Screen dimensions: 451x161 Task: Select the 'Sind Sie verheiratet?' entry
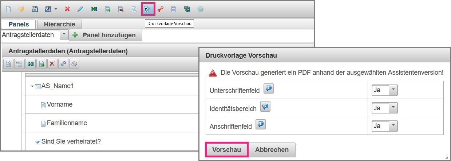click(x=71, y=141)
